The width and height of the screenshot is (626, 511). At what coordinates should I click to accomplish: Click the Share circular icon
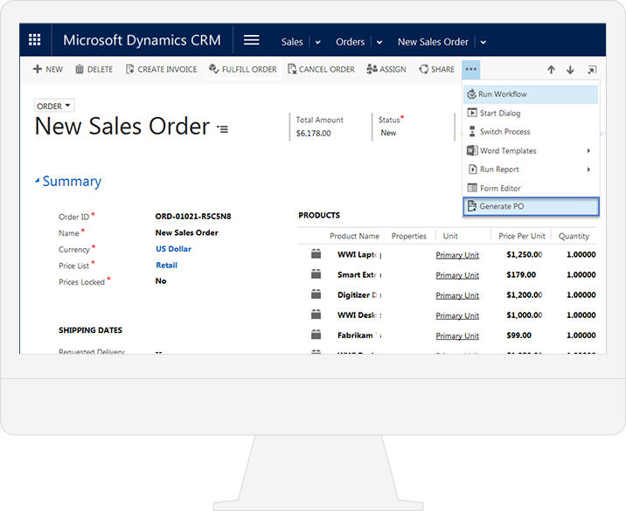click(423, 69)
